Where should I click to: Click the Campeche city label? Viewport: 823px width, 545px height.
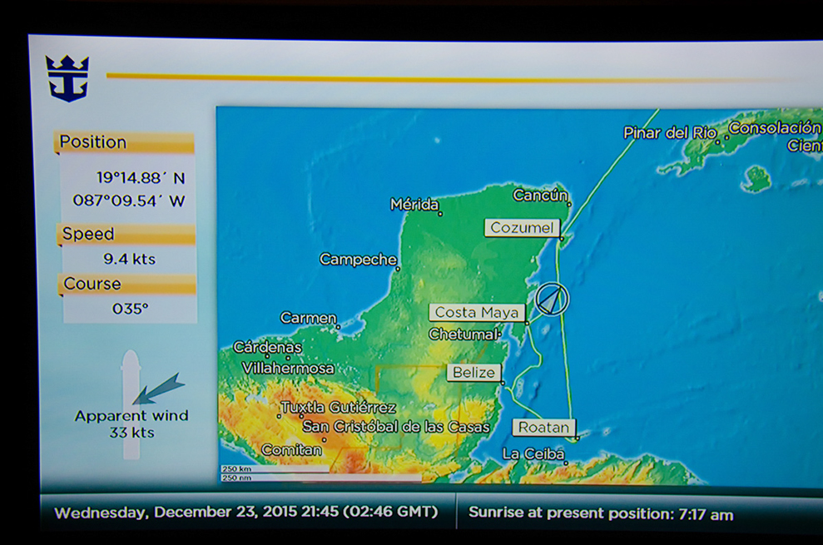tap(358, 260)
